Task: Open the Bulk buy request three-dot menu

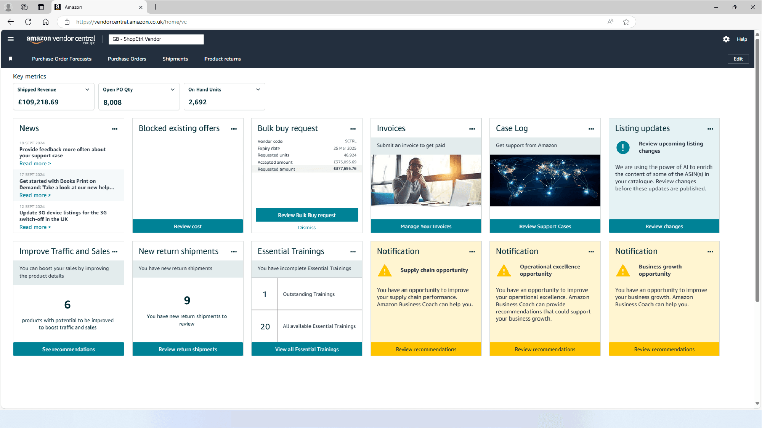Action: click(x=353, y=129)
